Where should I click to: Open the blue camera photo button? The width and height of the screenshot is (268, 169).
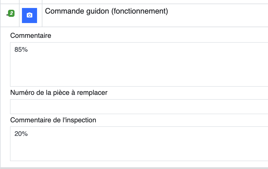[29, 15]
